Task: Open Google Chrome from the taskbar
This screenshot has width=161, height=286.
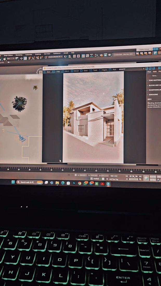Action: [79, 183]
